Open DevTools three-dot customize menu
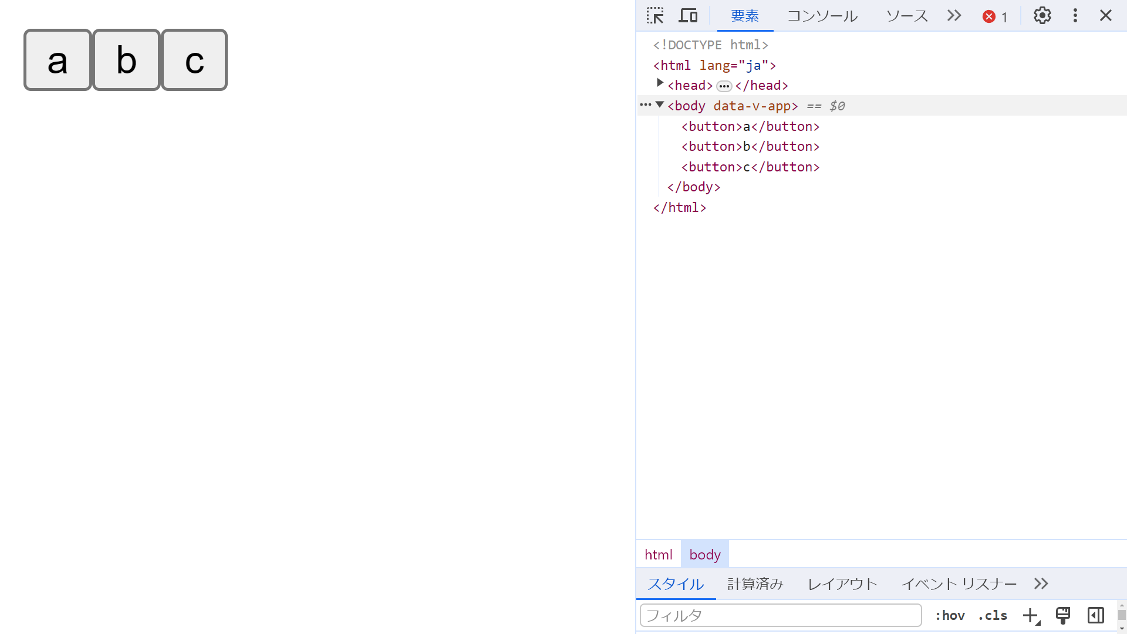1127x634 pixels. click(1075, 16)
